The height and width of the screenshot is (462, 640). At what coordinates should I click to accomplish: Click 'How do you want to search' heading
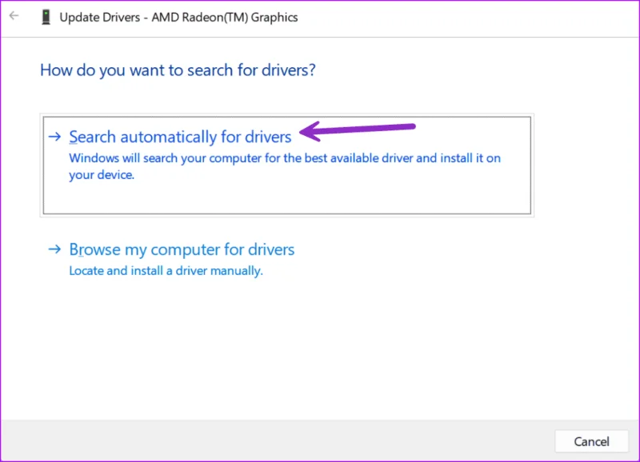178,70
